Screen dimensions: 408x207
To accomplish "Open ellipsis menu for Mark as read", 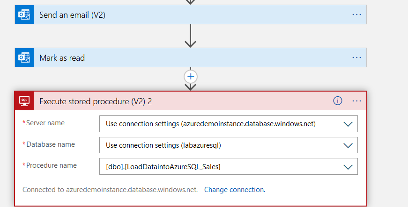I will 357,58.
